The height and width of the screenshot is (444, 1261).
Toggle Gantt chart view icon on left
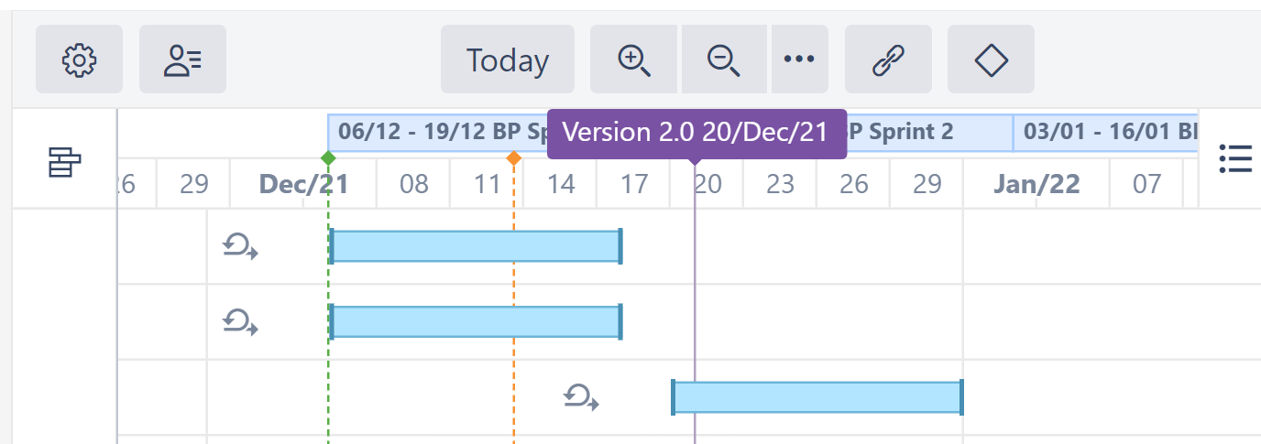click(64, 164)
